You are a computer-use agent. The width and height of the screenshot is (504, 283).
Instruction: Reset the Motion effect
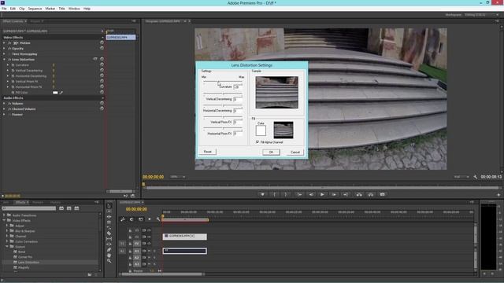102,42
